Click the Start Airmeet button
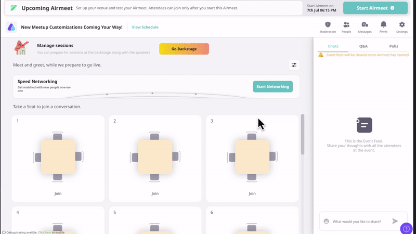Viewport: 416px width, 234px height. (375, 8)
